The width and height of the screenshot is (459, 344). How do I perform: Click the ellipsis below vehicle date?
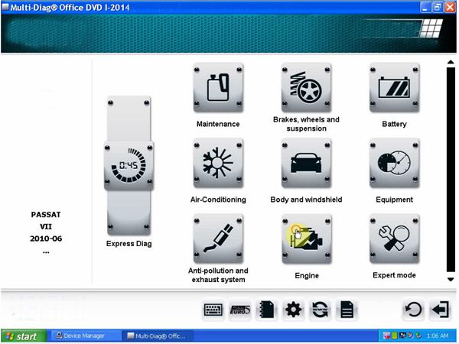(x=46, y=252)
